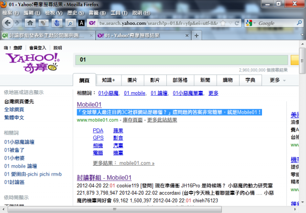Image resolution: width=306 pixels, height=213 pixels.
Task: Open the Home page icon in the toolbar
Action: (x=30, y=23)
